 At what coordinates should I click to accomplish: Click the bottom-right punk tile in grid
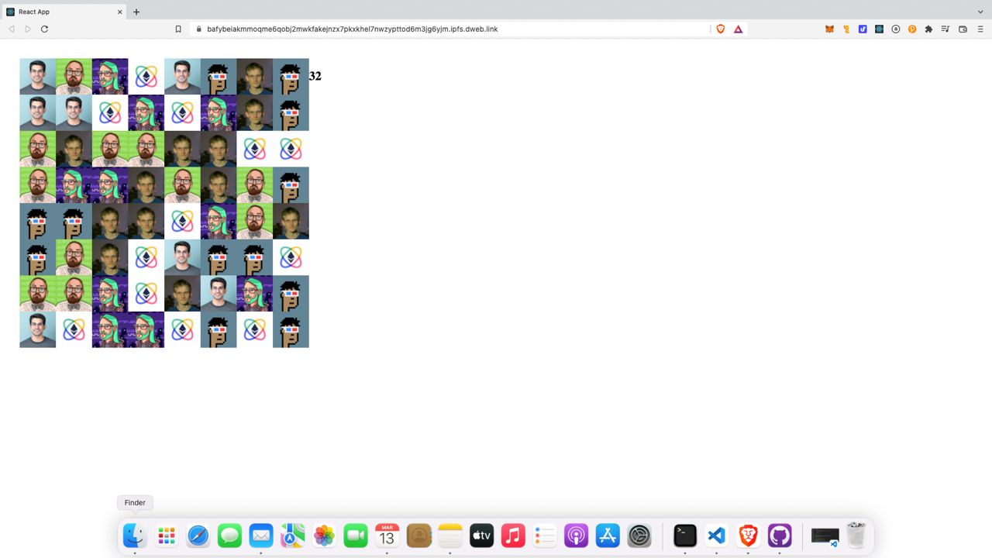(291, 329)
